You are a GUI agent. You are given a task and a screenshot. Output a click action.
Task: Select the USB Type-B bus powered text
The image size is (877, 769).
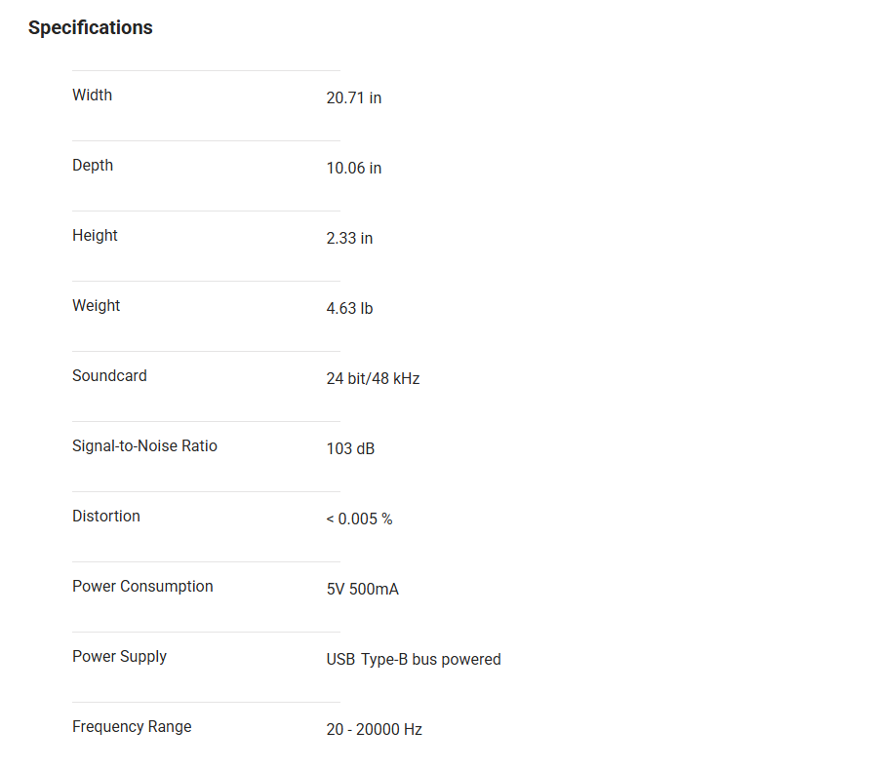414,660
